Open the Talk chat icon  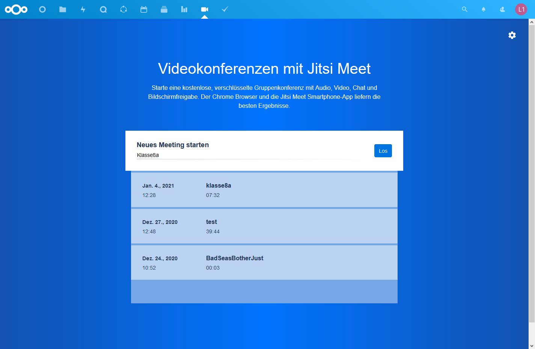[x=103, y=9]
